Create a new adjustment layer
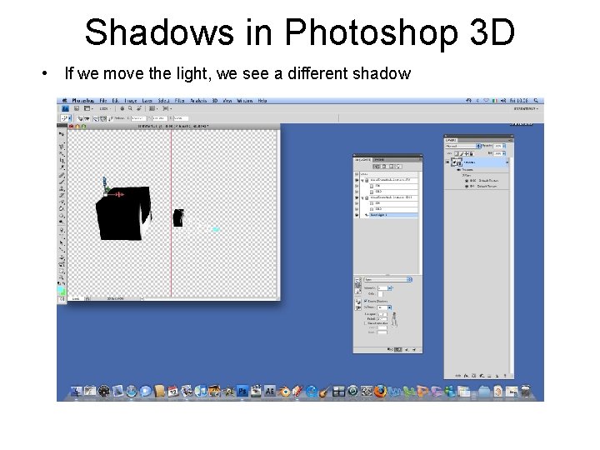 pyautogui.click(x=482, y=376)
